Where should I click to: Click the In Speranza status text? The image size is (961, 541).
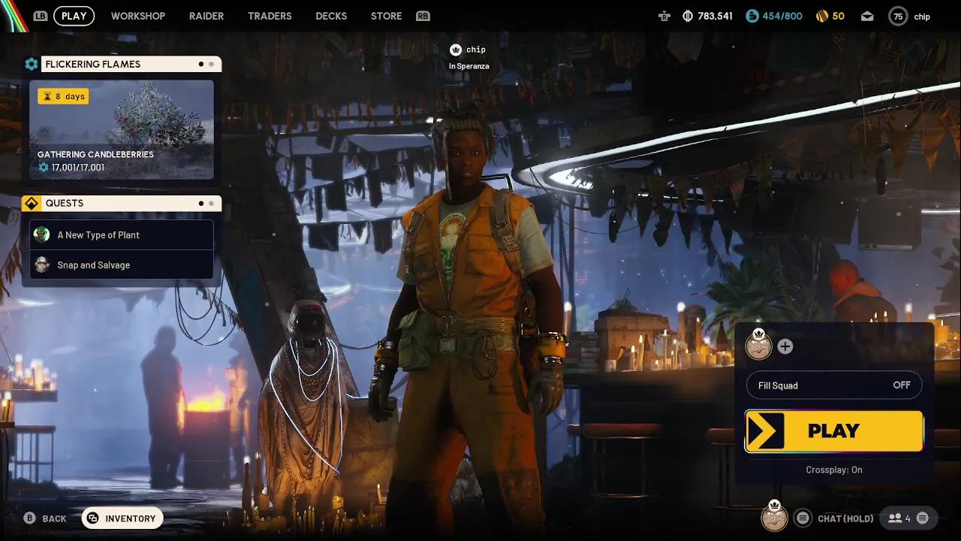(x=469, y=66)
